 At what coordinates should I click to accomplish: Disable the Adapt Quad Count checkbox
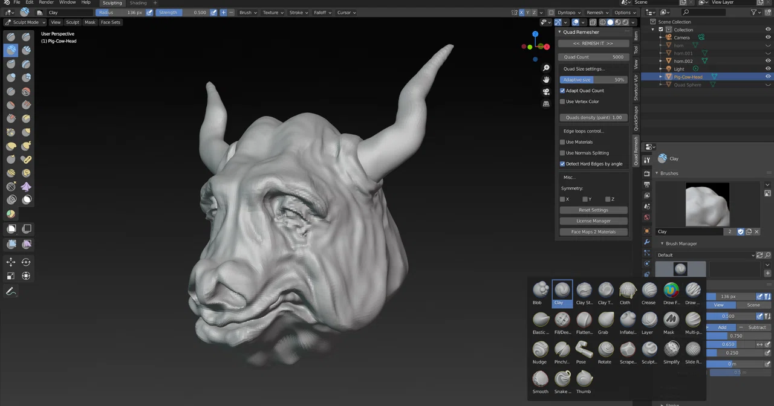click(562, 91)
